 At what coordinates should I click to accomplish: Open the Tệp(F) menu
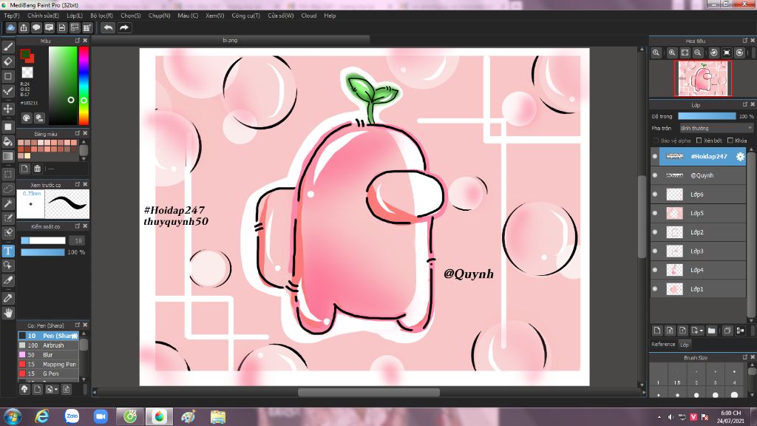(x=12, y=16)
